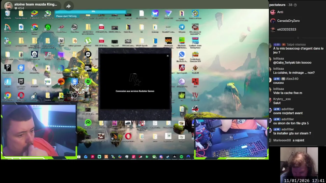Click 'Connexion aux services Rockstar Games' text
This screenshot has height=183, width=326.
[135, 91]
